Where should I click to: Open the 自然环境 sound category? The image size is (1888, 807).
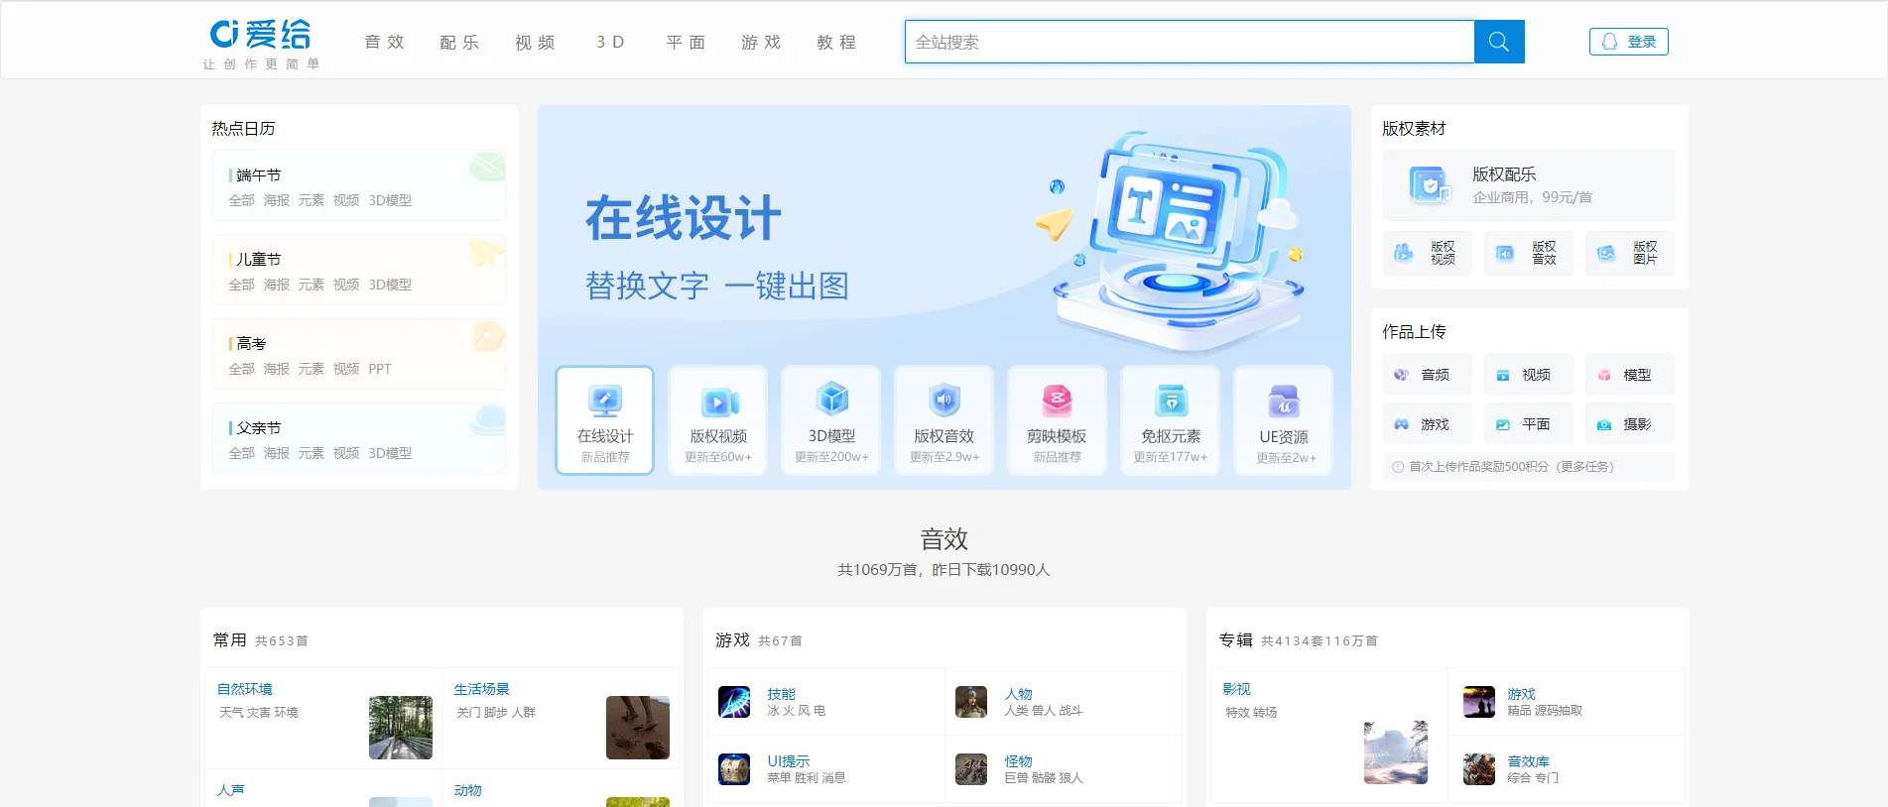(x=245, y=689)
